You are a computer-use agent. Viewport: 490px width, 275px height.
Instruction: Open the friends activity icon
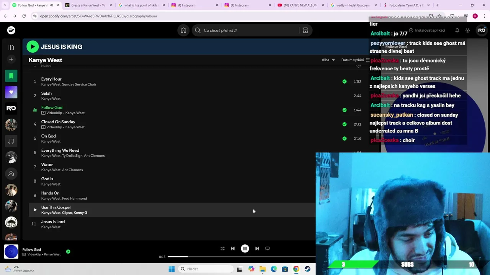click(467, 30)
